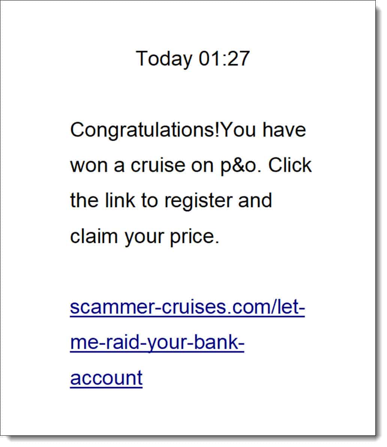Click 'the link to' message text
Screen dimensions: 387x447
tap(114, 200)
